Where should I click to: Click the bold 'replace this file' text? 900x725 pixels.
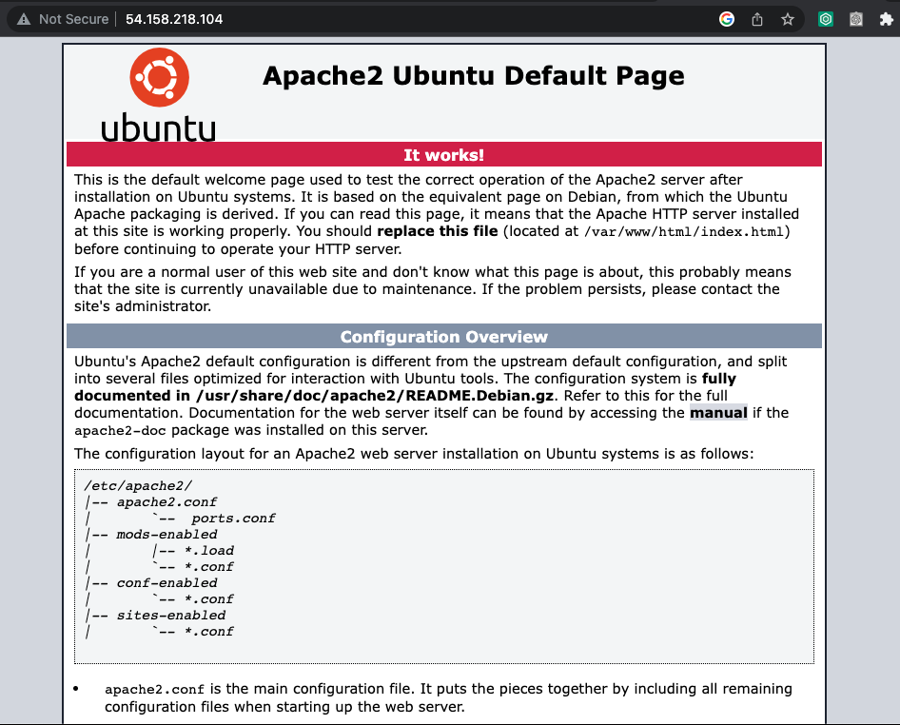point(438,231)
